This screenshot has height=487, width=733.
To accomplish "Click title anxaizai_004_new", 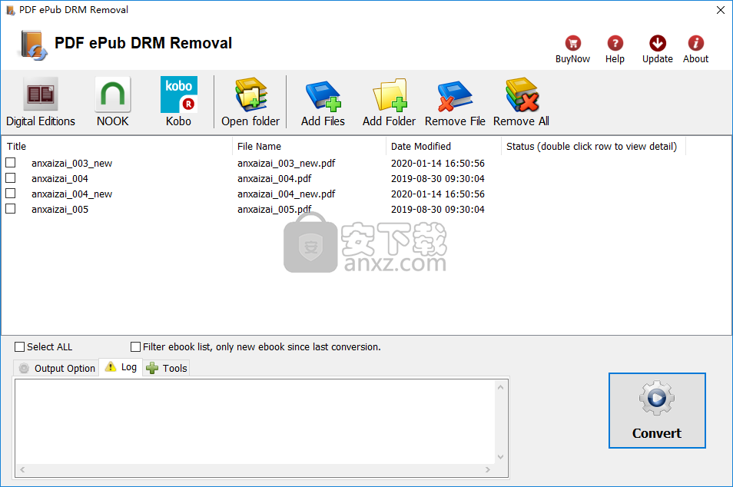I will click(71, 194).
